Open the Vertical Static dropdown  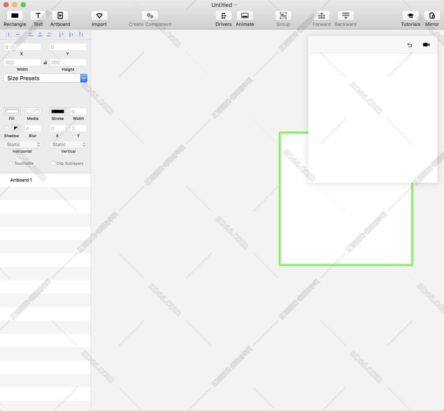pyautogui.click(x=68, y=144)
